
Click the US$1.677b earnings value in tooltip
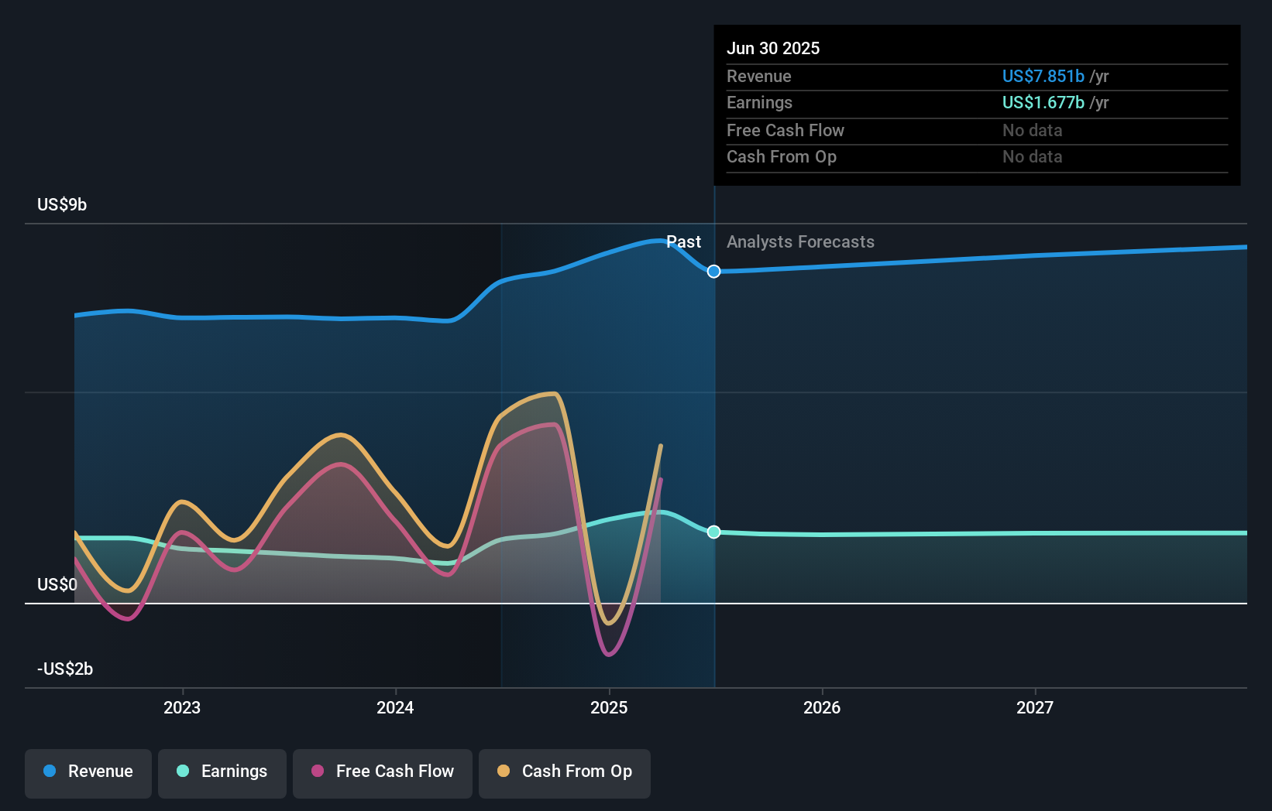[1043, 102]
